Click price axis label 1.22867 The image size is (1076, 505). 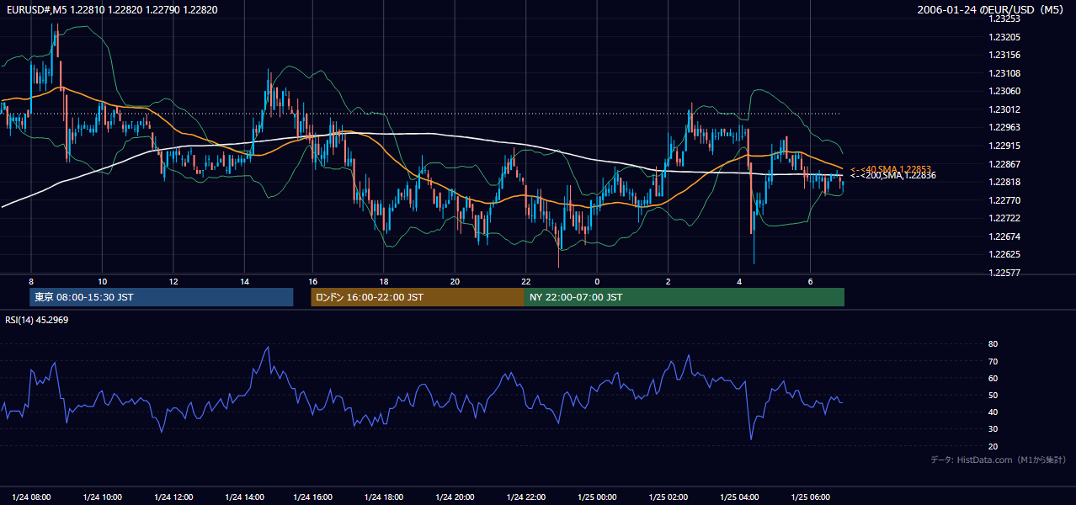[1004, 164]
